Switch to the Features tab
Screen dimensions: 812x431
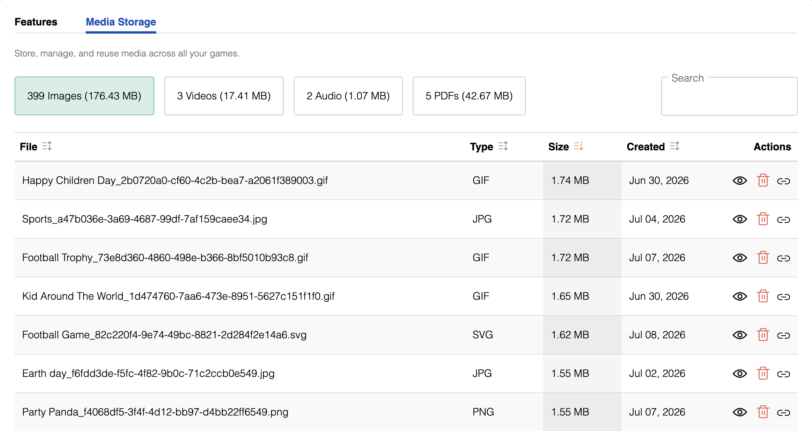(x=36, y=22)
